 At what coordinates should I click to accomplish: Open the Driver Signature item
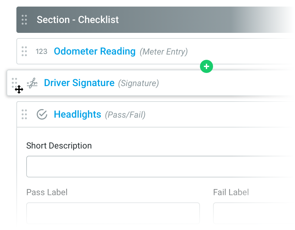click(79, 83)
